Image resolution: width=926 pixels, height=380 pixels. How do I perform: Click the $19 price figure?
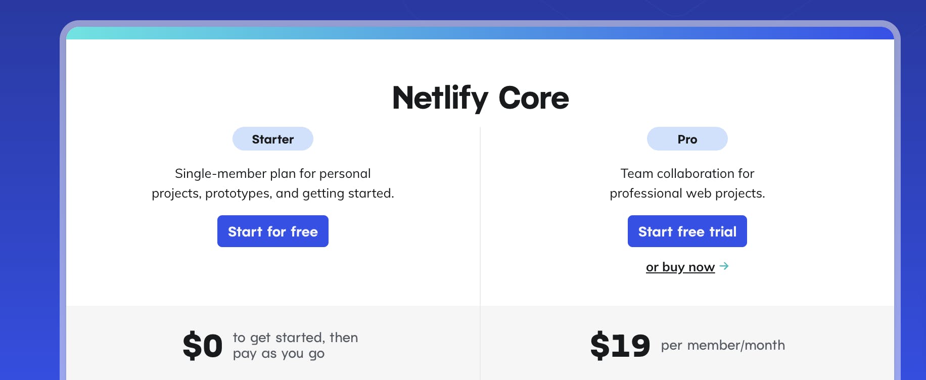tap(620, 346)
